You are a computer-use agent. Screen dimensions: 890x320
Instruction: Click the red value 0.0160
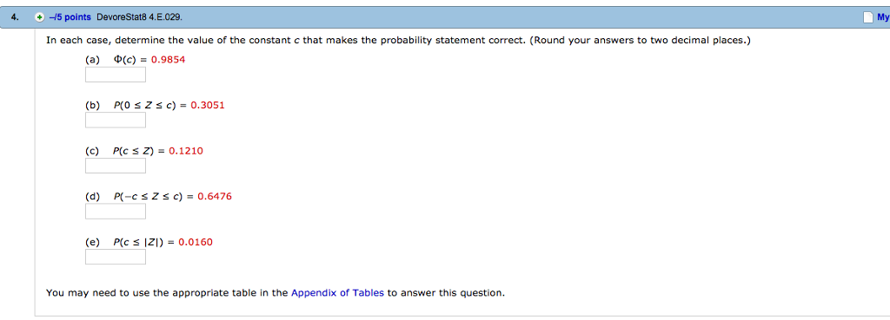coord(196,242)
